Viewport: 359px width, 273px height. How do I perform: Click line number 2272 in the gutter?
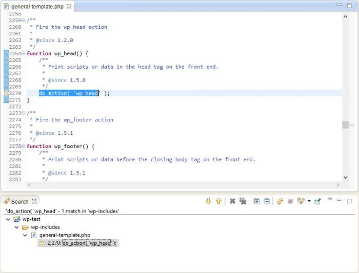point(15,107)
